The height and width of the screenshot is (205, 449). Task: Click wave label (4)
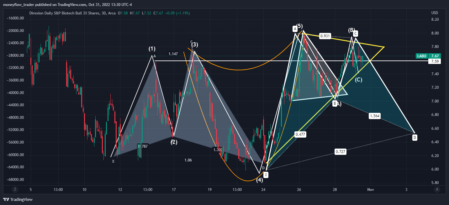click(260, 180)
